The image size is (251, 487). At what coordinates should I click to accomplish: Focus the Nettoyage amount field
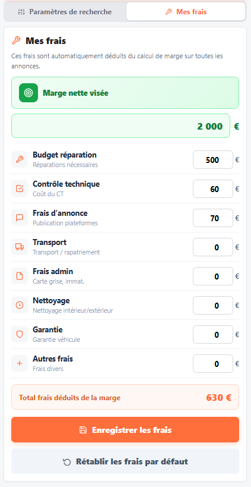pos(213,305)
